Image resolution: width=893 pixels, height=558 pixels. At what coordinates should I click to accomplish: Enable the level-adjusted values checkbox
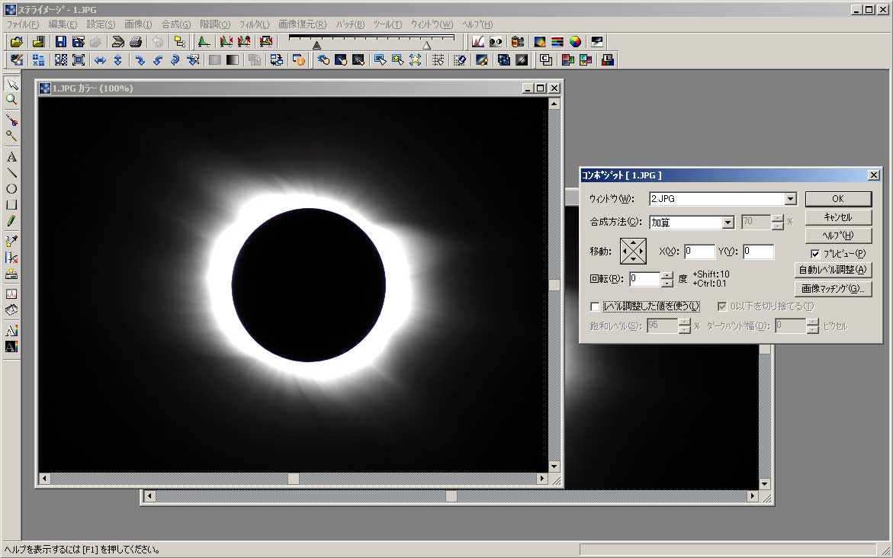point(596,306)
